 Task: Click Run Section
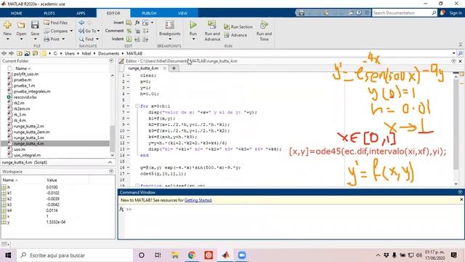pos(238,27)
